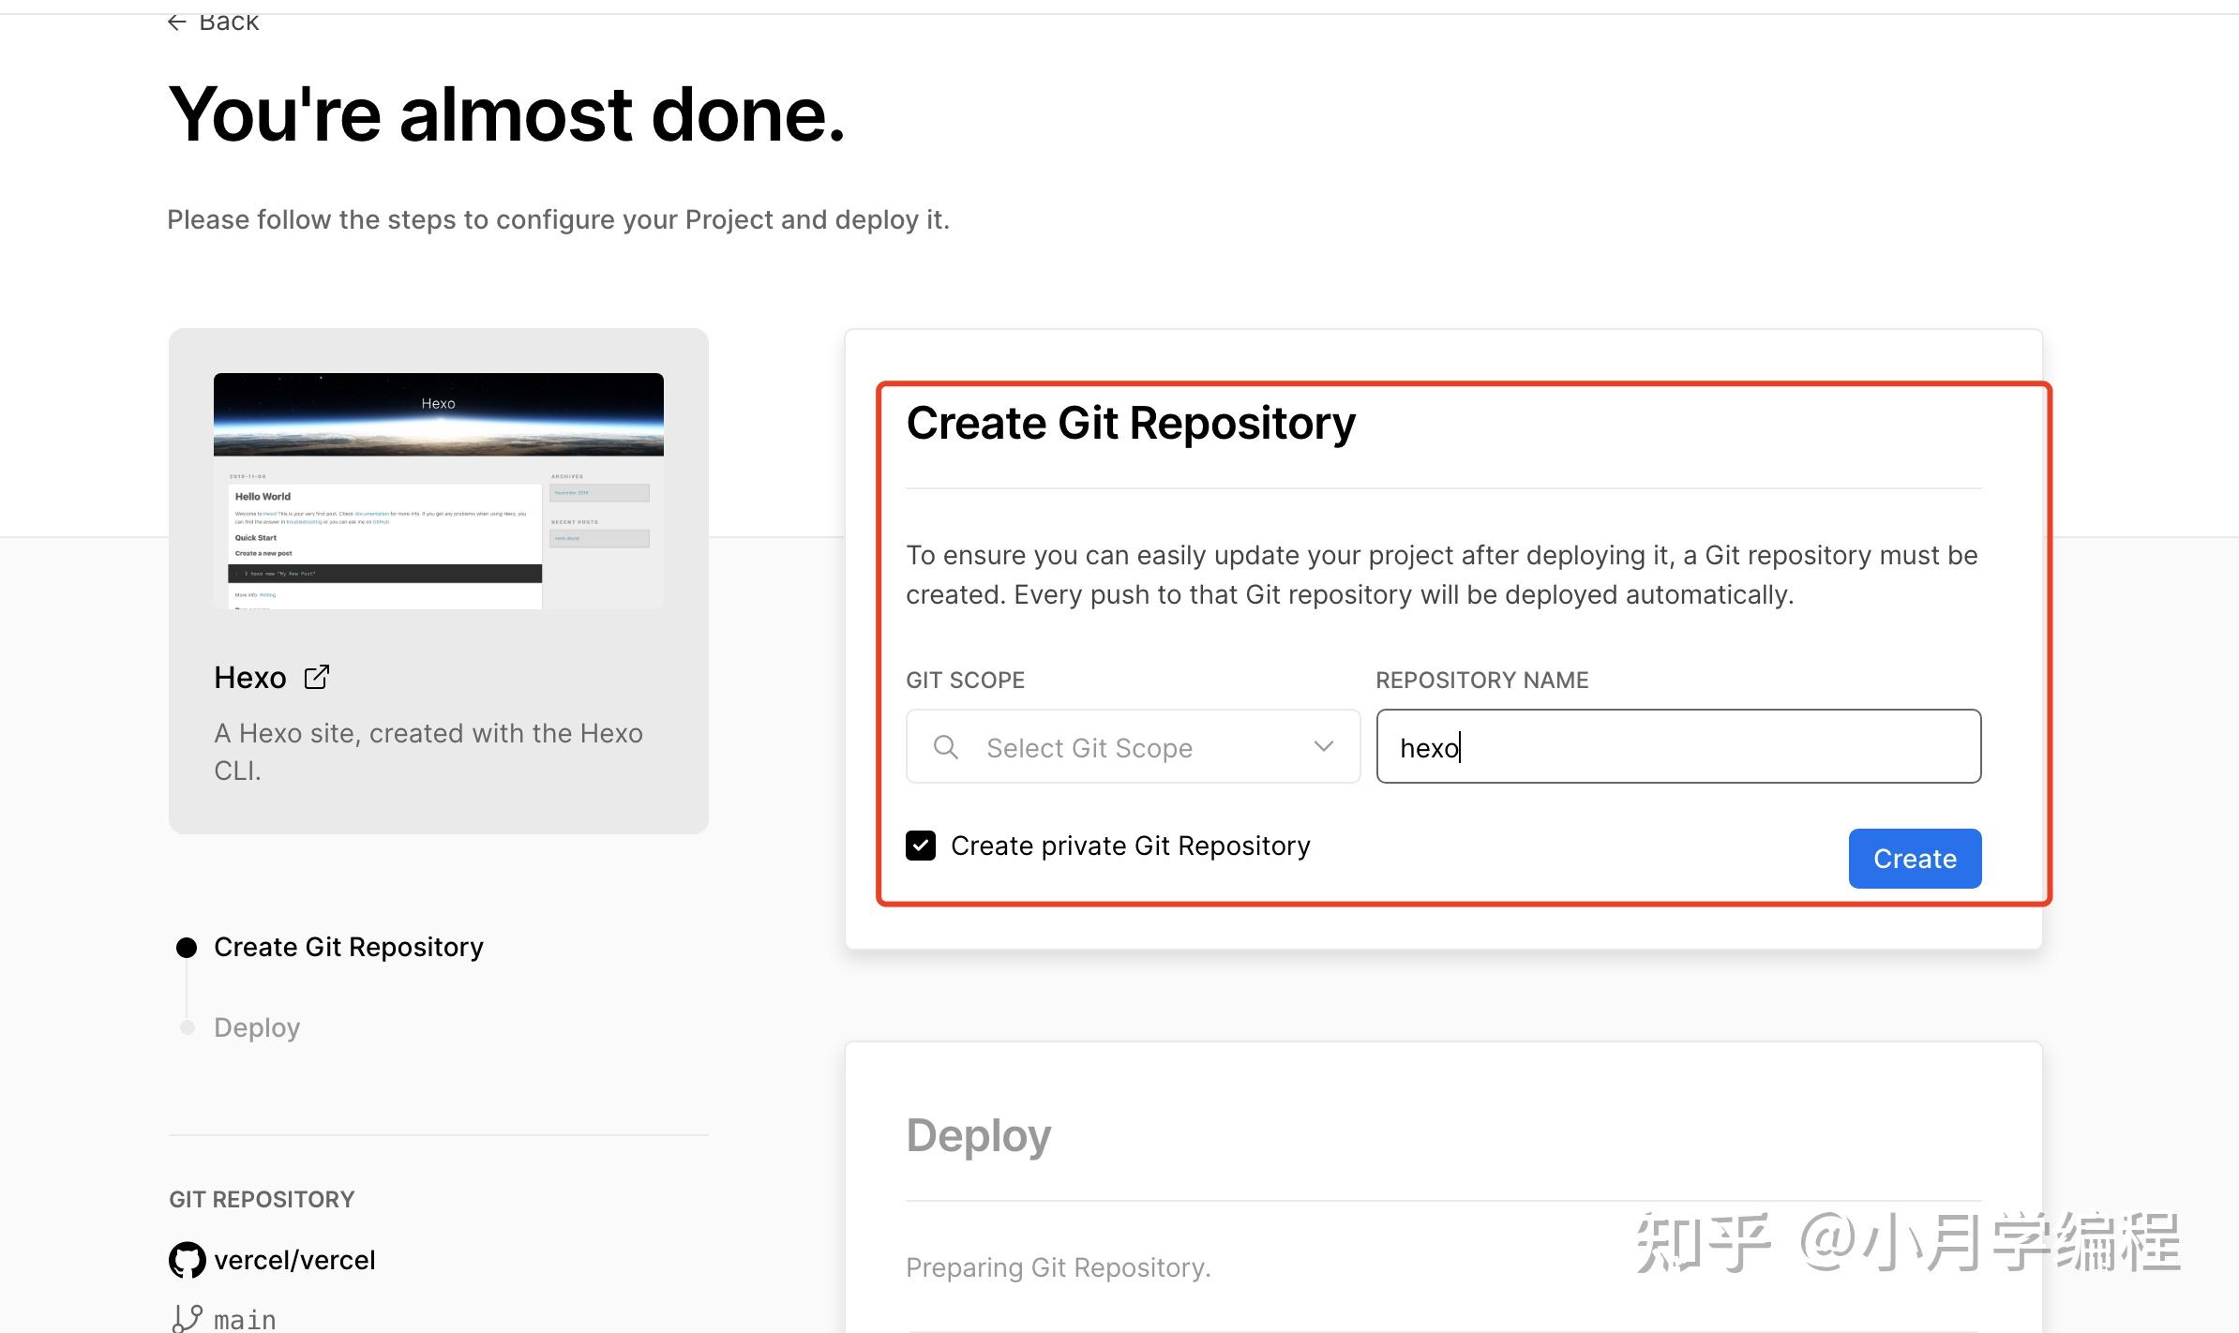The width and height of the screenshot is (2239, 1333).
Task: Click the filled Create Git Repository step dot
Action: point(187,947)
